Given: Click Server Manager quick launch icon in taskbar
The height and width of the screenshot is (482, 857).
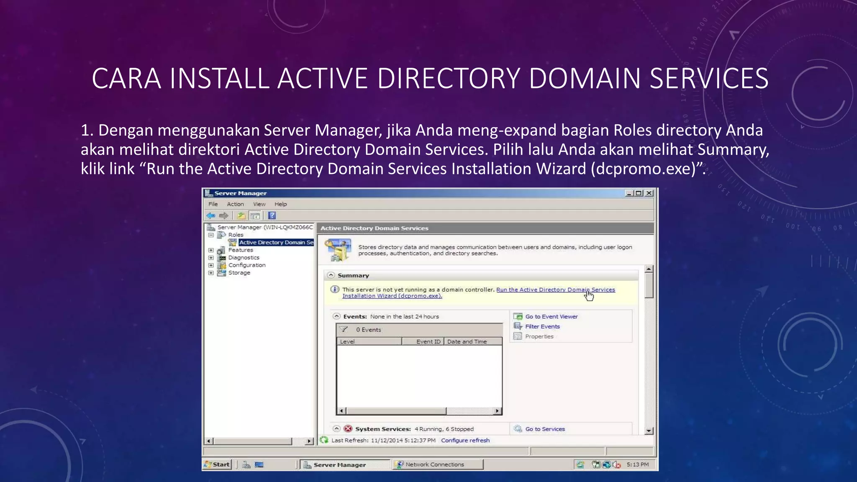Looking at the screenshot, I should [x=246, y=465].
